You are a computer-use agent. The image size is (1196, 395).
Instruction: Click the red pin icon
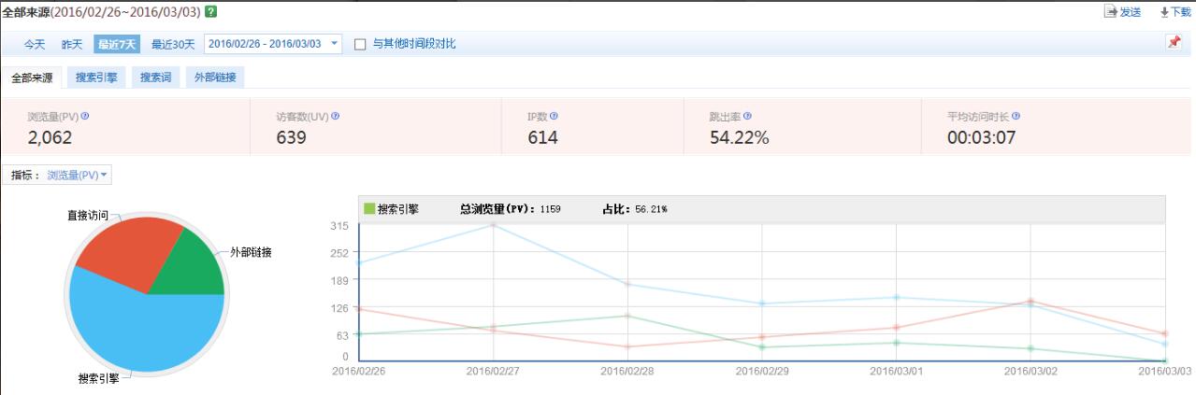[x=1174, y=43]
